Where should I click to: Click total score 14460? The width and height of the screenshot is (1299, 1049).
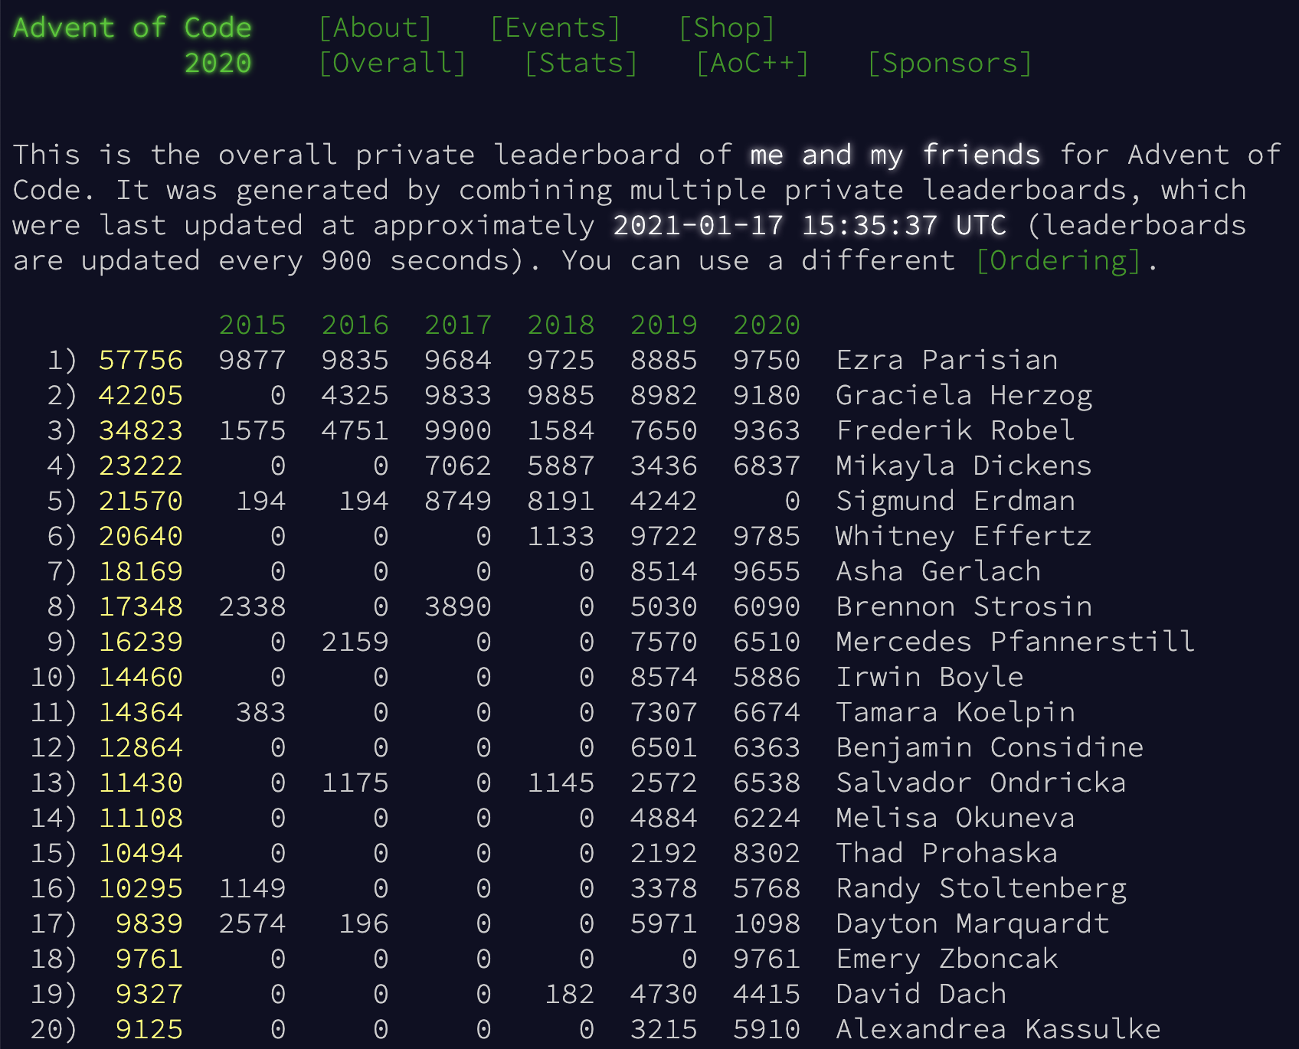(x=141, y=678)
